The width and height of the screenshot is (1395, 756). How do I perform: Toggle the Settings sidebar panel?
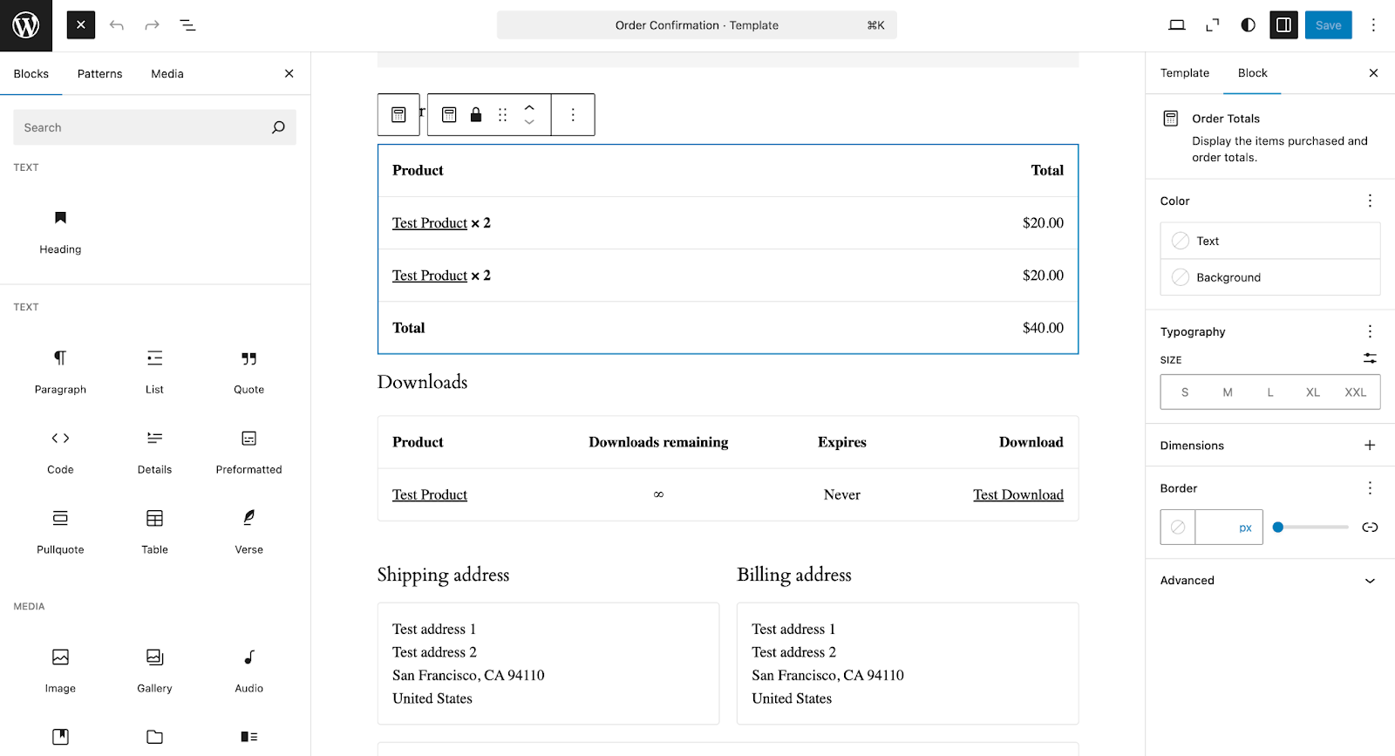click(x=1283, y=25)
